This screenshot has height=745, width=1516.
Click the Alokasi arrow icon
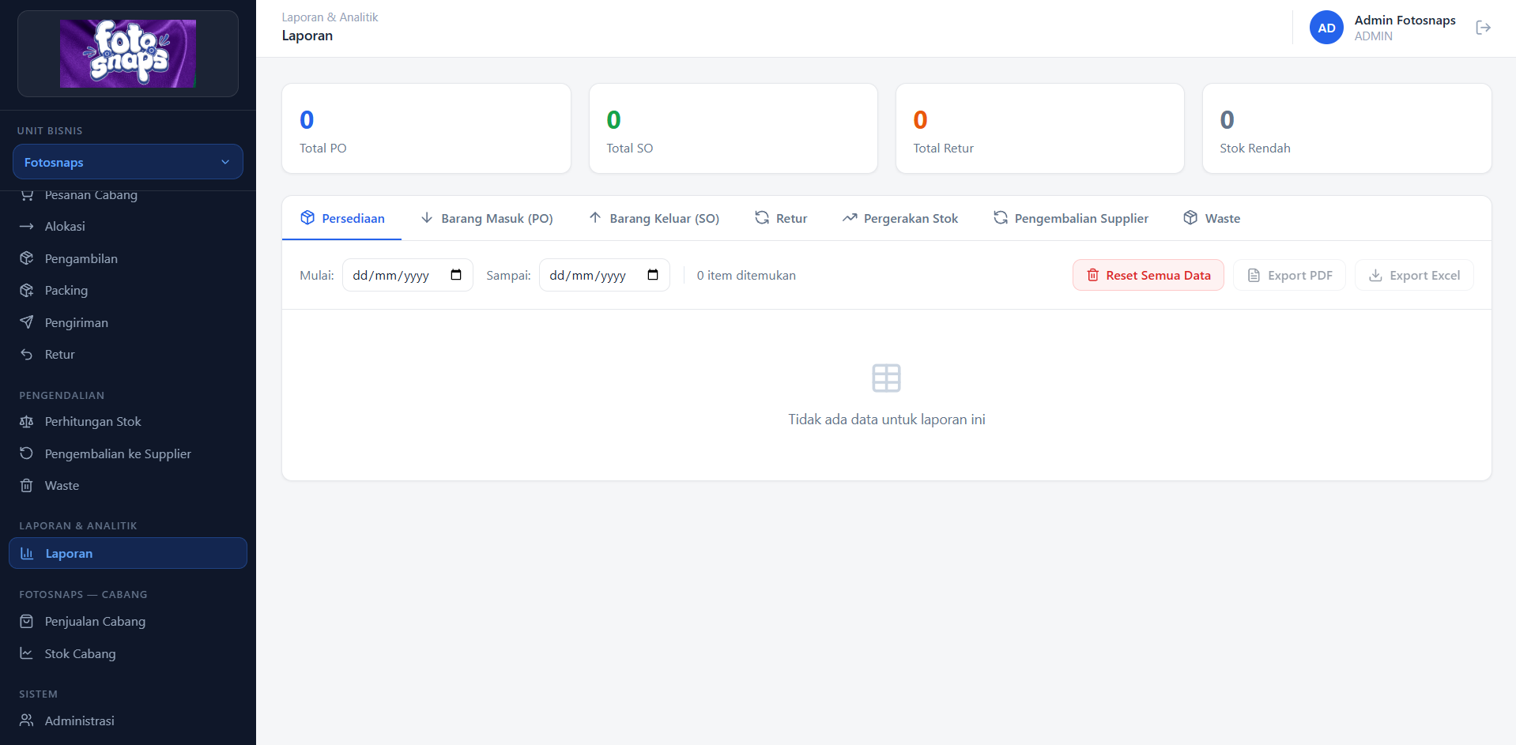point(27,227)
